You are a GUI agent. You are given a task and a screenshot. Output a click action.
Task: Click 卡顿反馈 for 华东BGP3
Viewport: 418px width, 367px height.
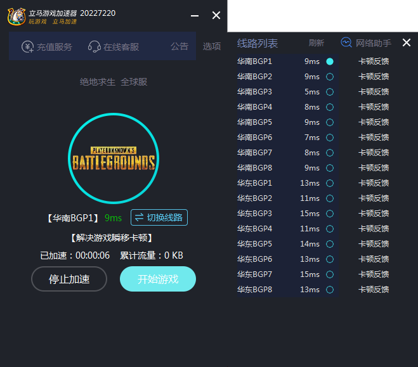pos(374,214)
